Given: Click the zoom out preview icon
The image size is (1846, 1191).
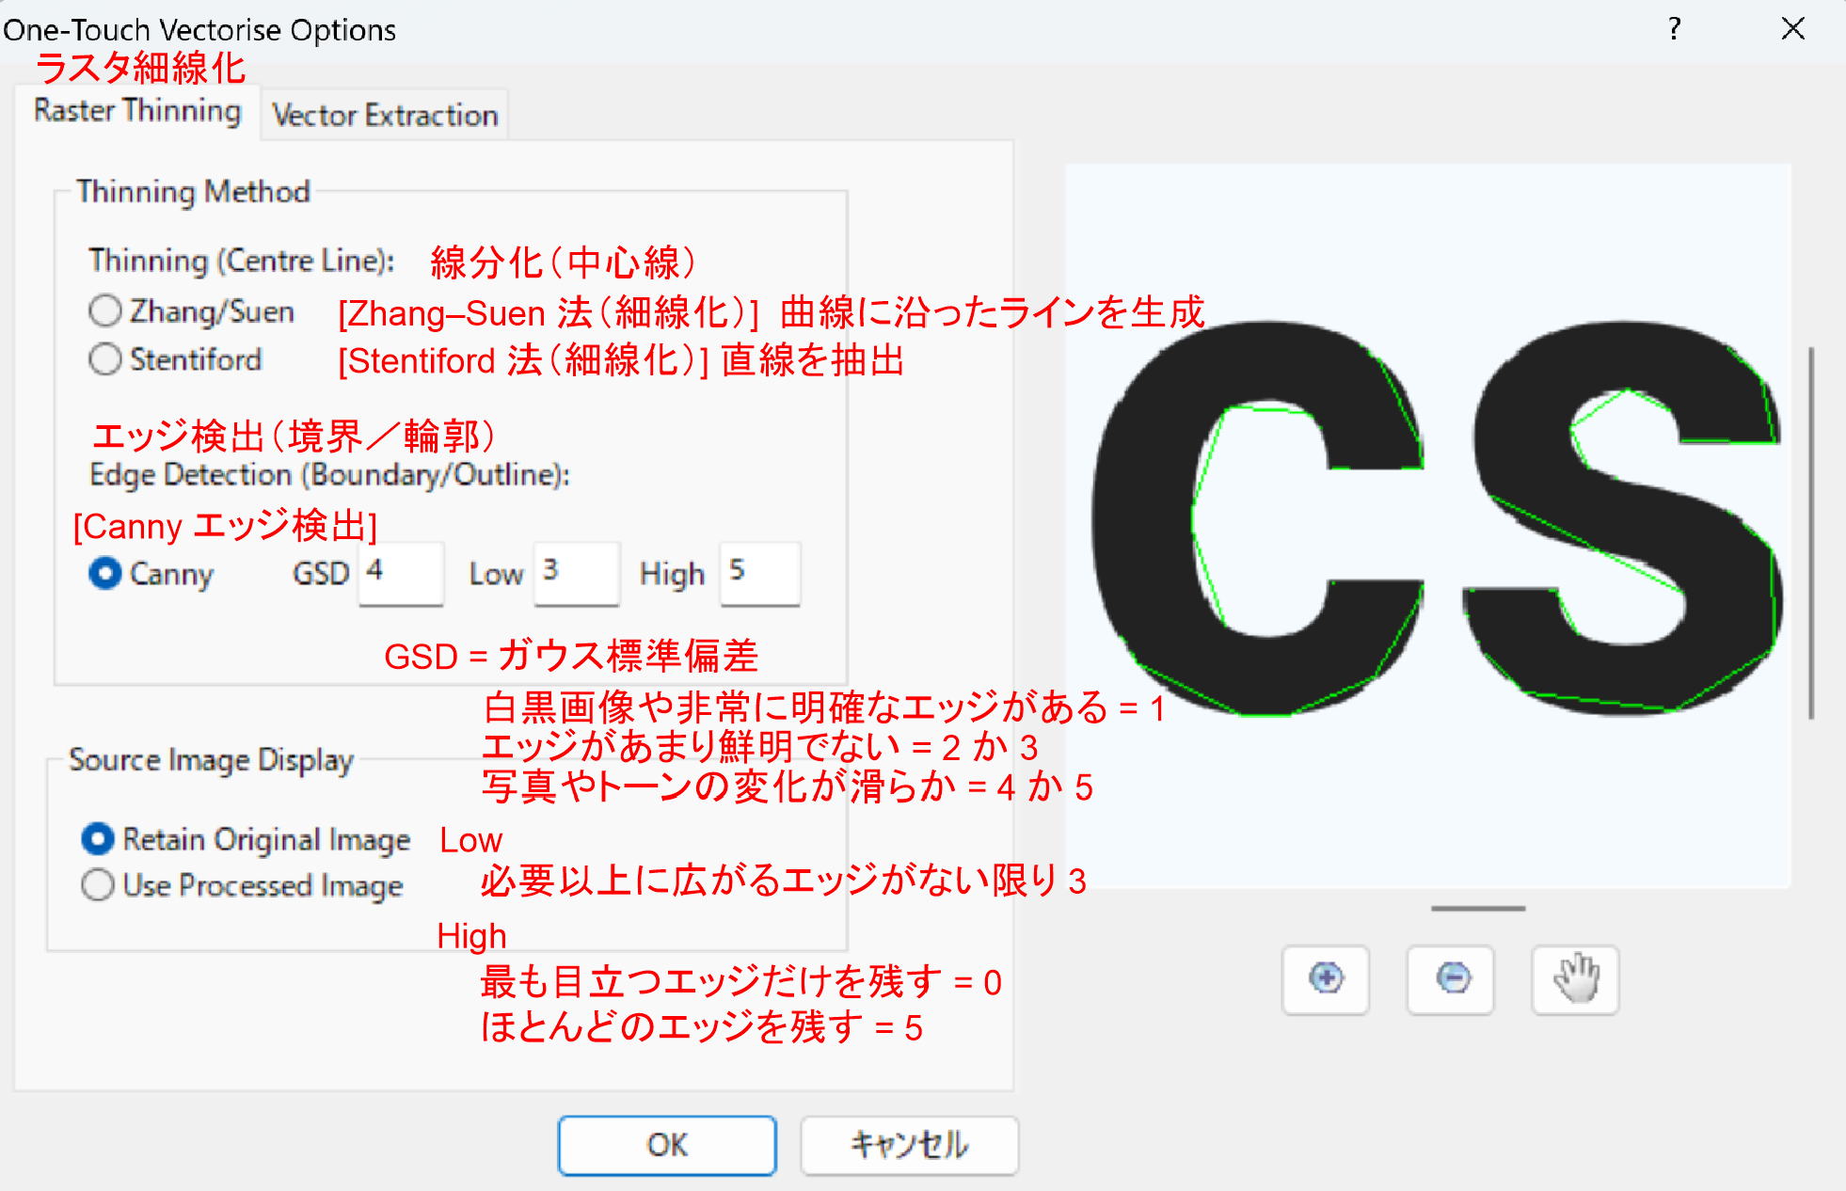Looking at the screenshot, I should [x=1450, y=979].
